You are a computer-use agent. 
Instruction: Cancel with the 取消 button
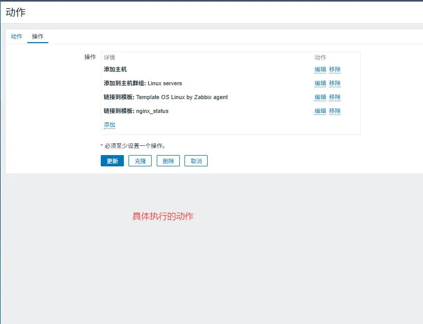196,161
